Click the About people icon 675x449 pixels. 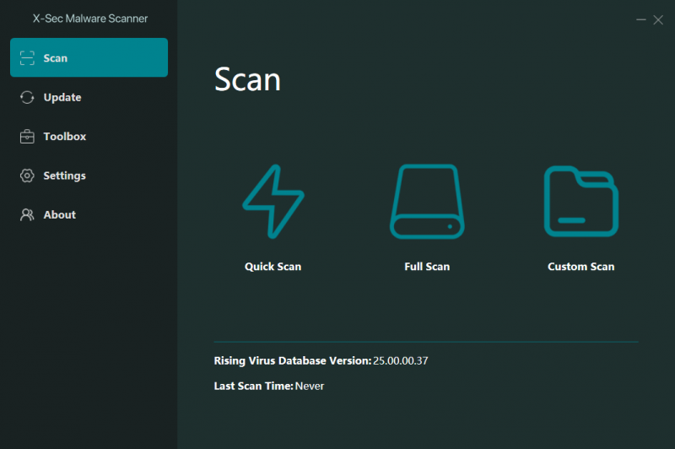click(x=27, y=214)
